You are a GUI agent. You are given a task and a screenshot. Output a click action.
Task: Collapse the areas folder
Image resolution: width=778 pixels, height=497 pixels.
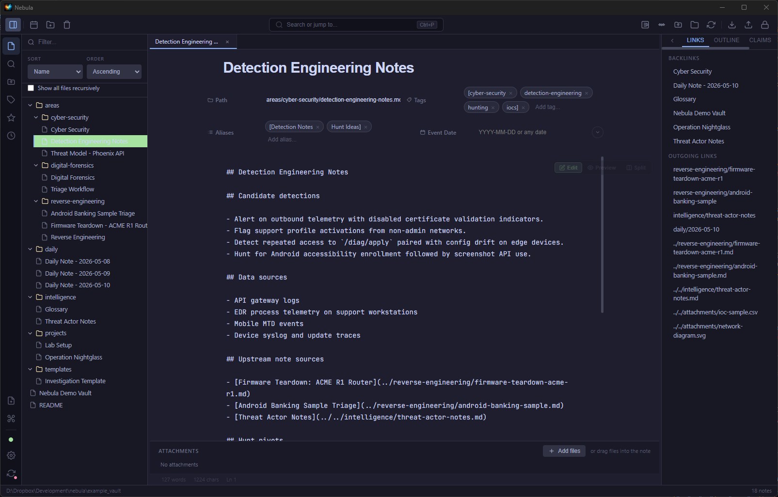pyautogui.click(x=30, y=105)
